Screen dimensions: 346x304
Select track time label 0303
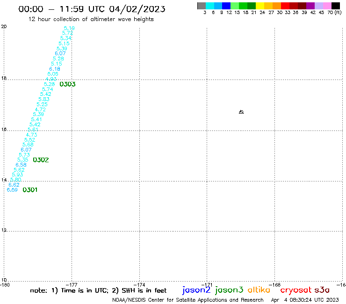click(x=67, y=84)
